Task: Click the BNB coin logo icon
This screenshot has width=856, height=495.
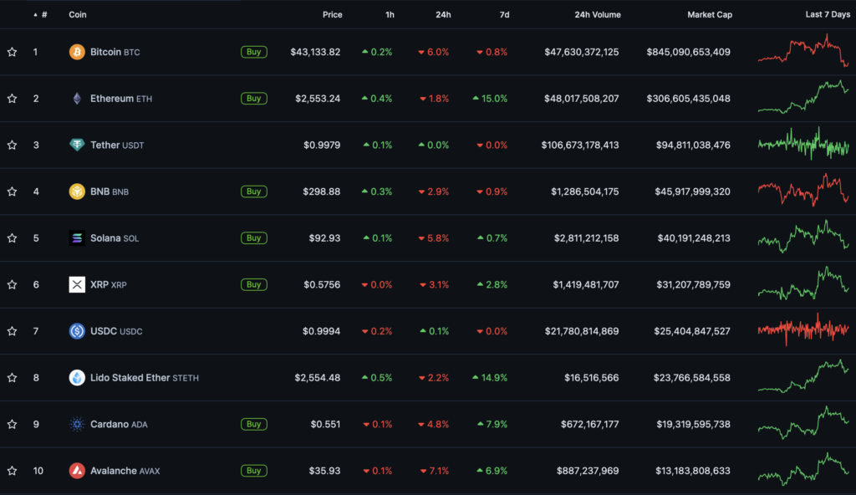Action: (x=77, y=191)
